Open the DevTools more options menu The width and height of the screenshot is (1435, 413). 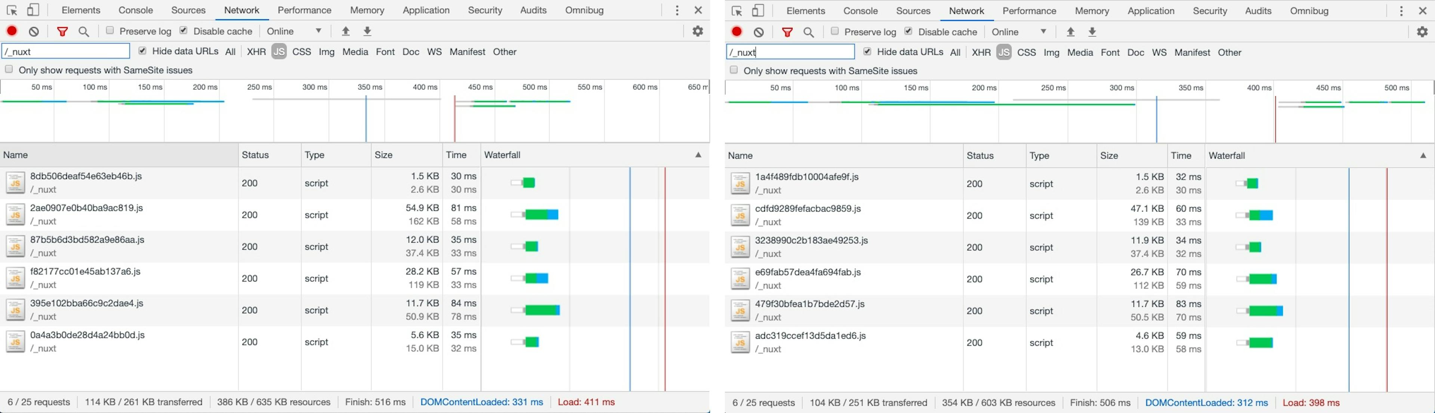pos(676,10)
